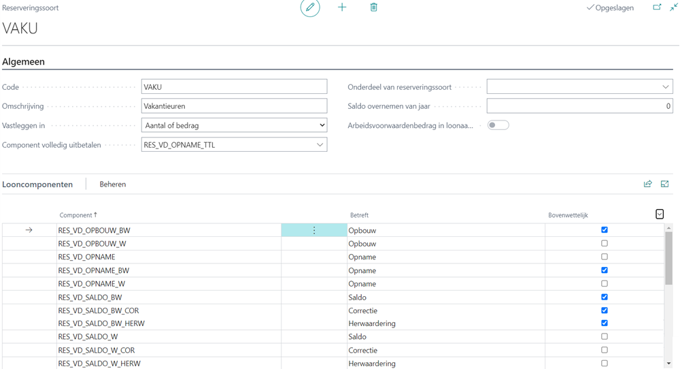Click the pencil edit icon
Image resolution: width=680 pixels, height=369 pixels.
click(310, 7)
